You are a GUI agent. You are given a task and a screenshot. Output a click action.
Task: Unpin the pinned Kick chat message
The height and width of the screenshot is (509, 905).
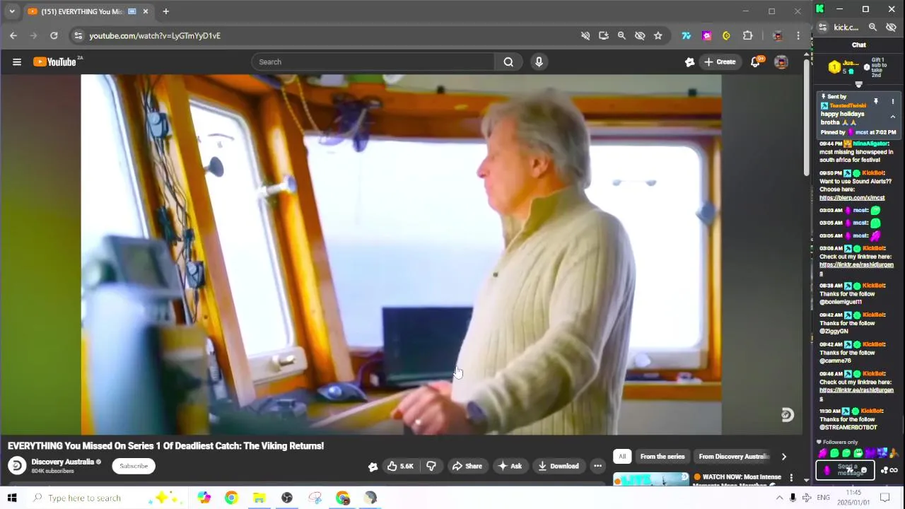coord(875,102)
